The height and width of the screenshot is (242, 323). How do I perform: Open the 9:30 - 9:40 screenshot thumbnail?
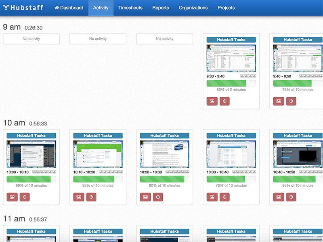231,58
